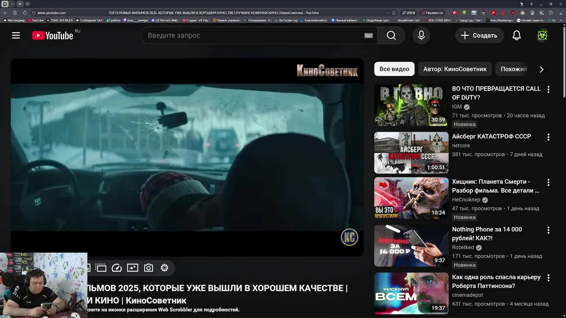Open title Как одна роль спасла карьеру
This screenshot has width=566, height=318.
(496, 281)
